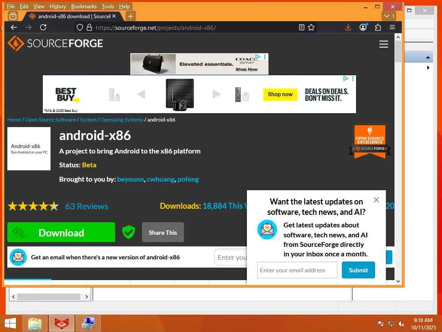This screenshot has width=442, height=332.
Task: View site security padlock info
Action: (89, 27)
